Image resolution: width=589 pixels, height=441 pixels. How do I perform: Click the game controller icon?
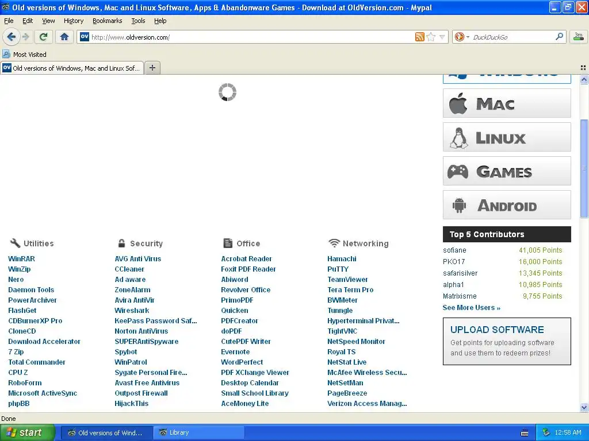(457, 171)
